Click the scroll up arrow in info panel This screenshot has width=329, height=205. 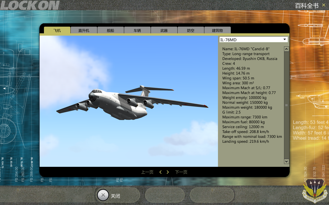tap(287, 49)
